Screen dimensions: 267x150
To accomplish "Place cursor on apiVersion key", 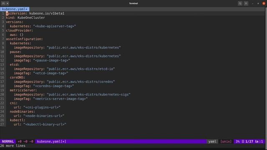I will (15, 13).
